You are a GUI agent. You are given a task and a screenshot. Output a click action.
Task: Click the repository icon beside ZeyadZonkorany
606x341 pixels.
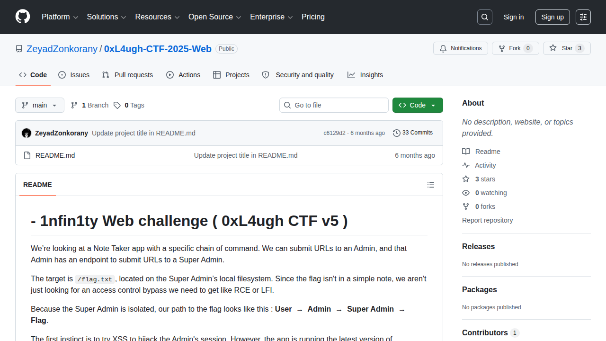coord(19,49)
